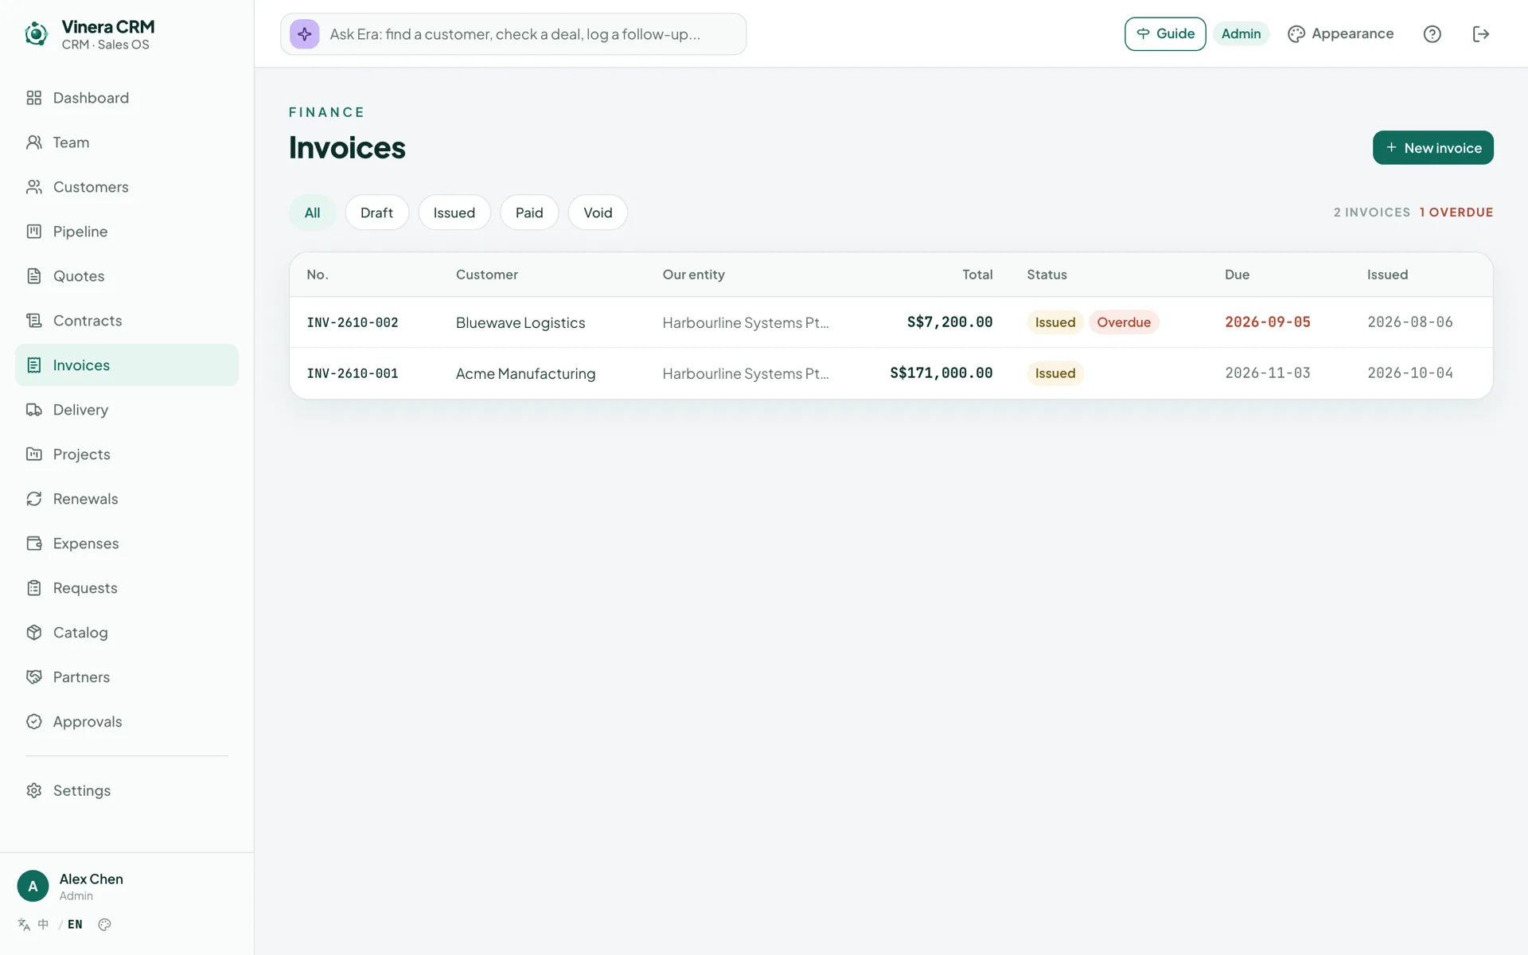This screenshot has width=1528, height=955.
Task: Click the Admin role badge
Action: click(x=1241, y=34)
